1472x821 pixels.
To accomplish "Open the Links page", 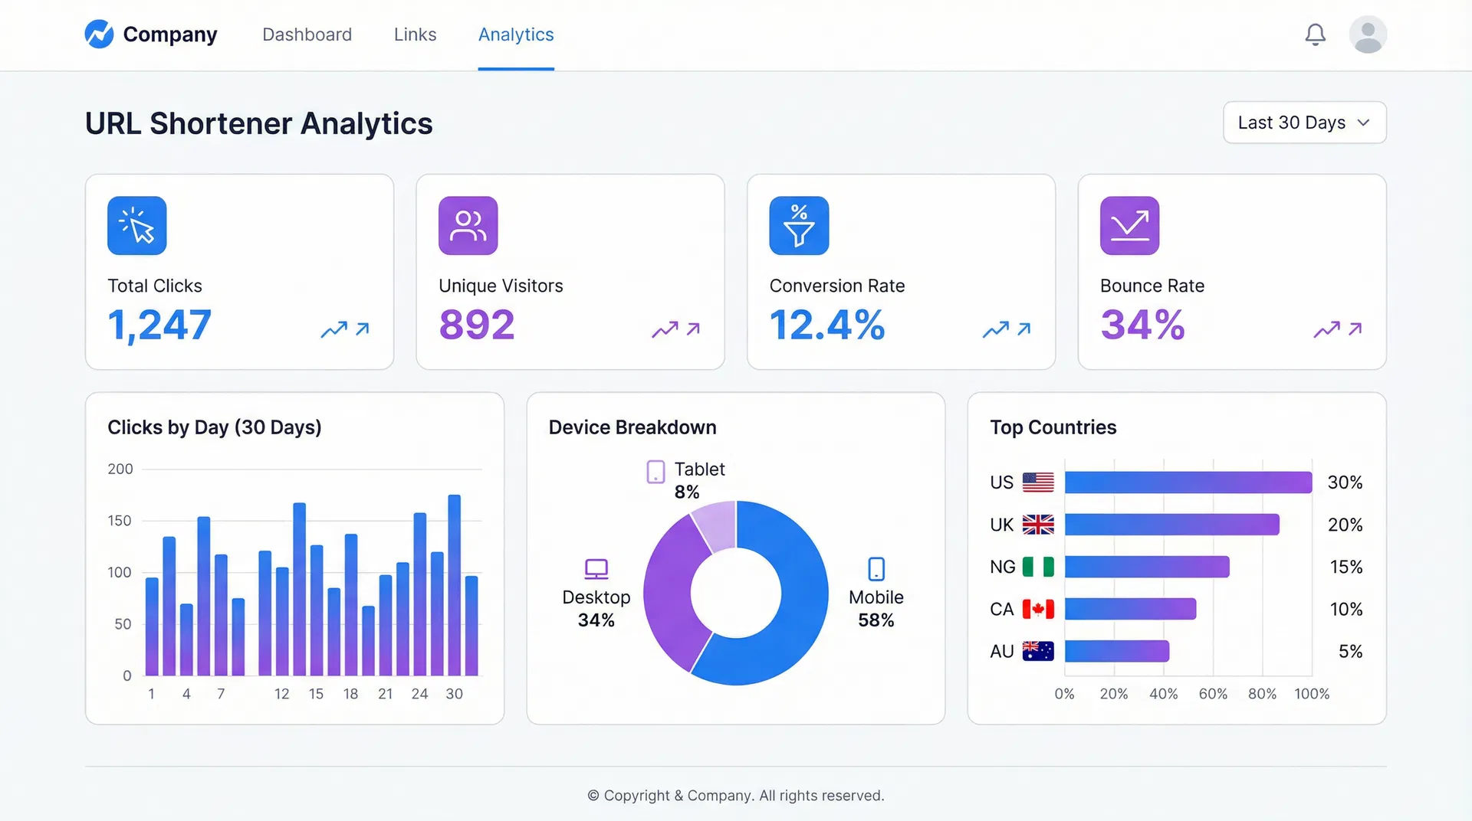I will (415, 34).
